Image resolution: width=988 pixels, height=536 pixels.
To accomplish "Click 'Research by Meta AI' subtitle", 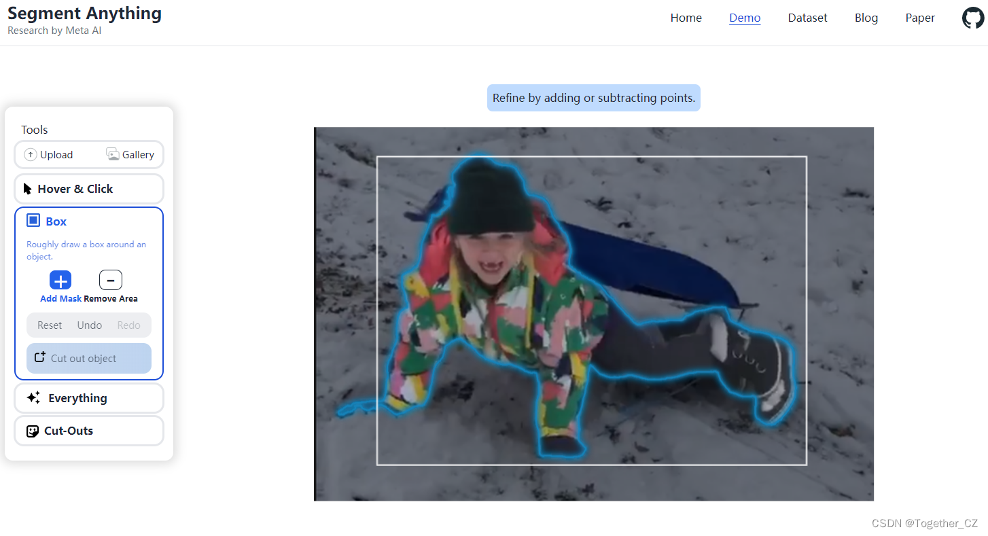I will click(54, 31).
